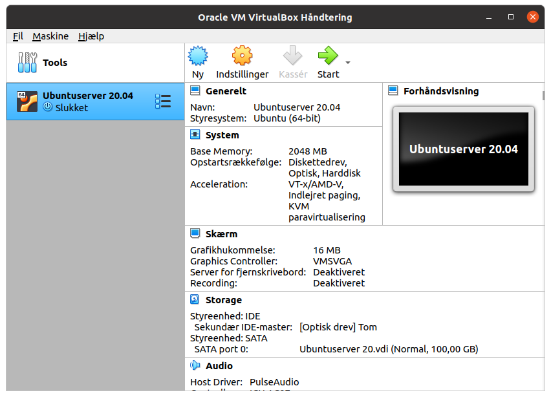Select the Tools wrench-and-screwdriver icon
This screenshot has height=397, width=551.
click(x=27, y=63)
